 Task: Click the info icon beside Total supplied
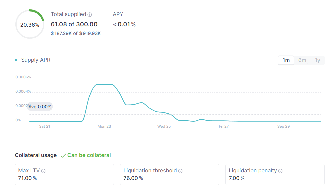tap(90, 15)
